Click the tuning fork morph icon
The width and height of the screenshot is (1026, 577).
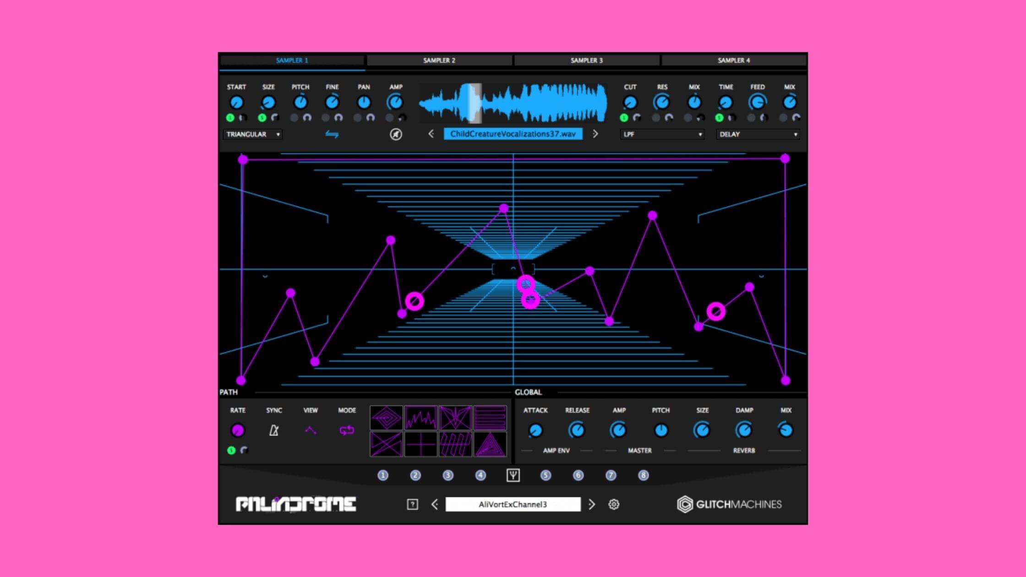[x=513, y=475]
